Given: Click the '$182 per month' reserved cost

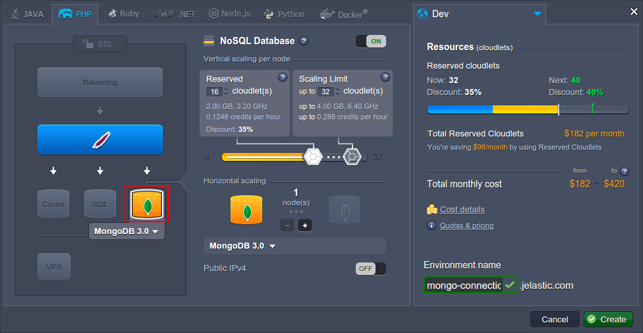Looking at the screenshot, I should click(x=594, y=133).
